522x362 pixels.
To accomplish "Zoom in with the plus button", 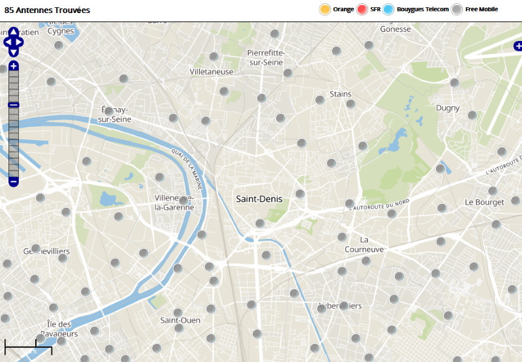I will [x=13, y=66].
